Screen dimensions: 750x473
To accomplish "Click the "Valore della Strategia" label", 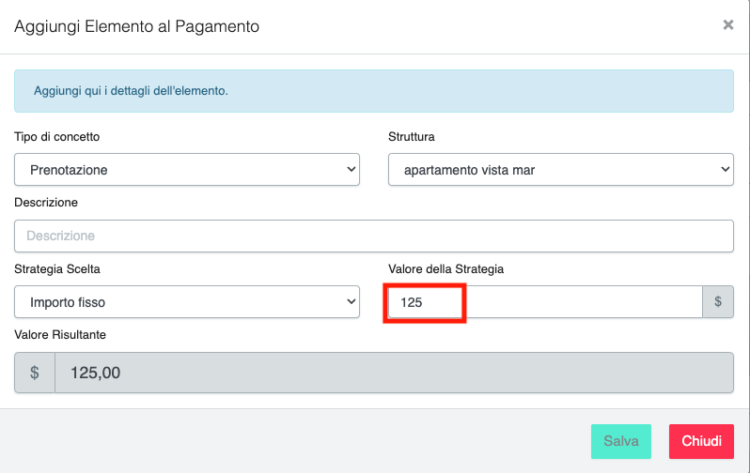I will (446, 269).
